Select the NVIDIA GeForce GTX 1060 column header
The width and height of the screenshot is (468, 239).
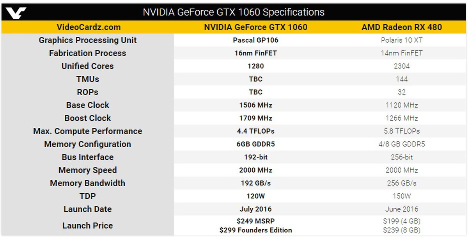(256, 27)
